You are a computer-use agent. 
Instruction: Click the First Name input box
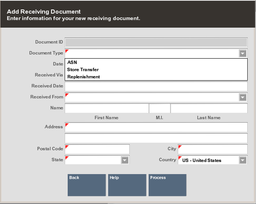(107, 108)
